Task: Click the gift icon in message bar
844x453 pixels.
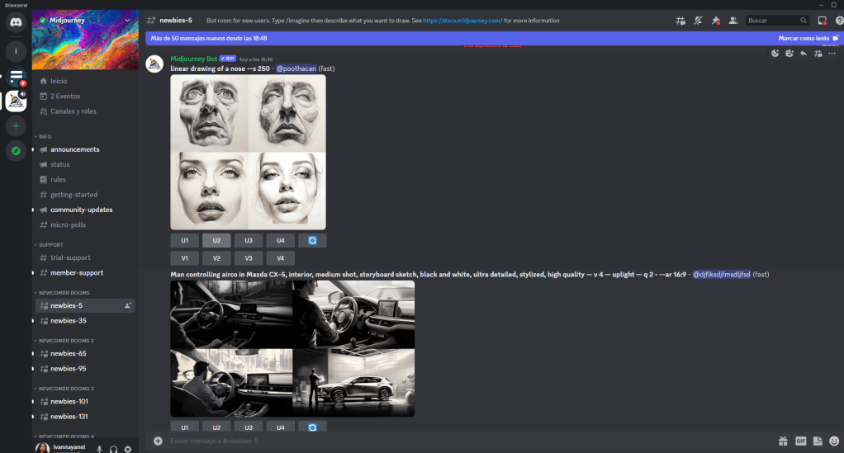Action: tap(783, 441)
